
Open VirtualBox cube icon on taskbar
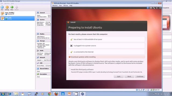[x=83, y=94]
